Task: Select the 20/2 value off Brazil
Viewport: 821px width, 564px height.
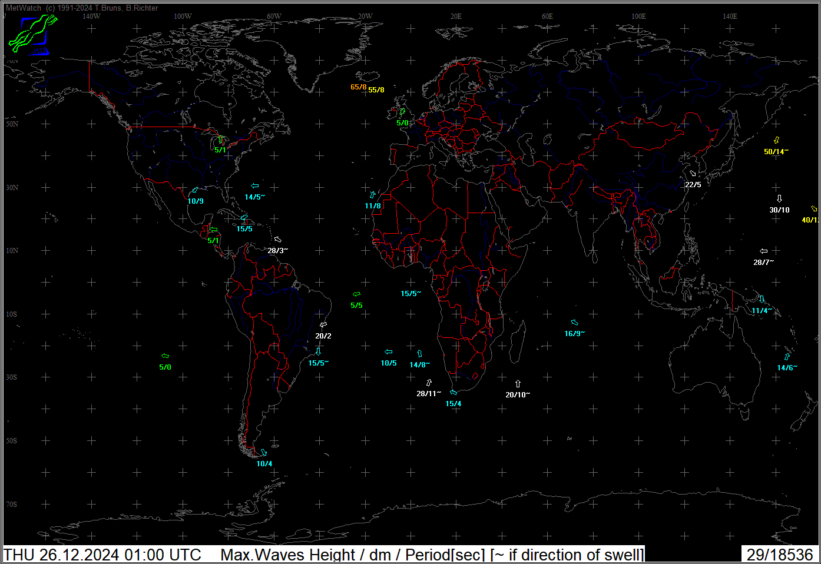Action: [323, 336]
